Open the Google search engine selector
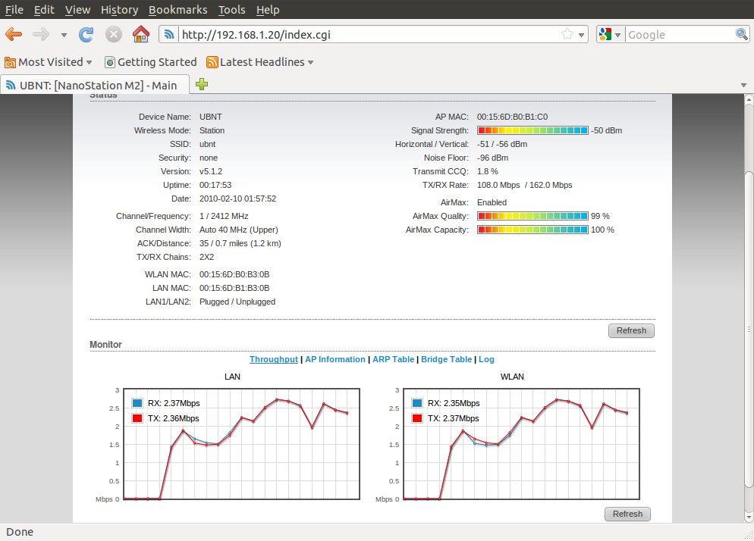This screenshot has width=754, height=541. point(609,34)
